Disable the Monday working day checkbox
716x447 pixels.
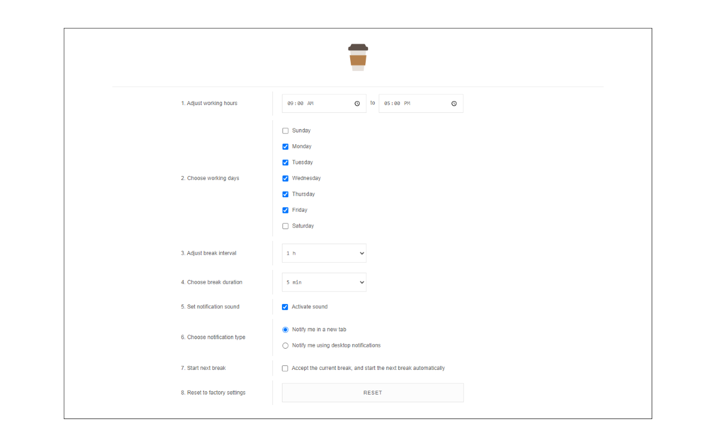coord(285,146)
